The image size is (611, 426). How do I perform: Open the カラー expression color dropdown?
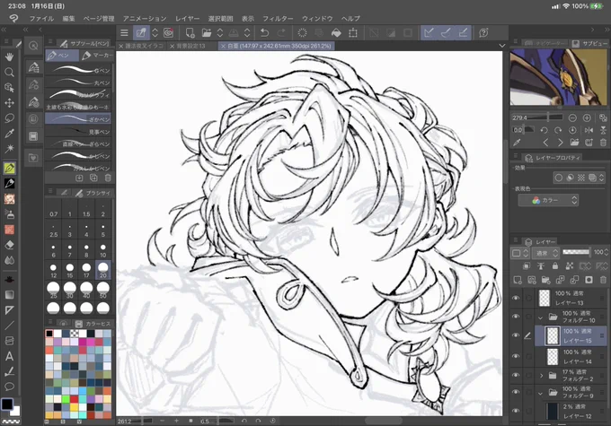[x=548, y=200]
